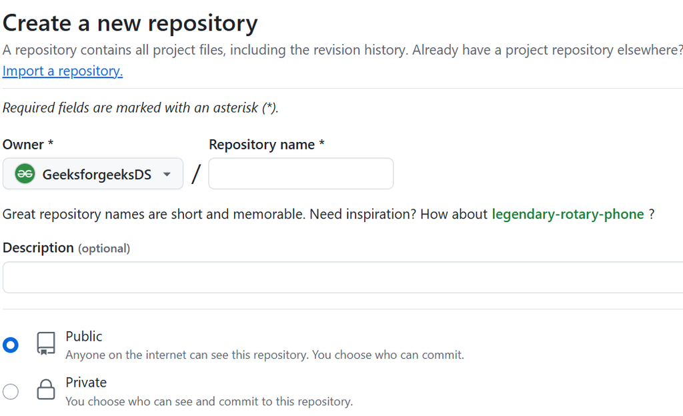This screenshot has width=683, height=416.
Task: Click the Public option label text
Action: 84,337
